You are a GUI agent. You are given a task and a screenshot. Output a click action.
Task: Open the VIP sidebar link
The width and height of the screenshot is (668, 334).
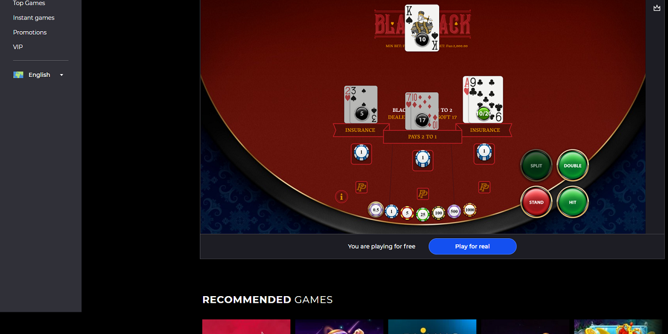tap(18, 47)
